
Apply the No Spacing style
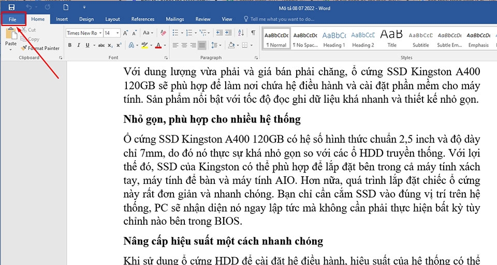click(x=305, y=40)
